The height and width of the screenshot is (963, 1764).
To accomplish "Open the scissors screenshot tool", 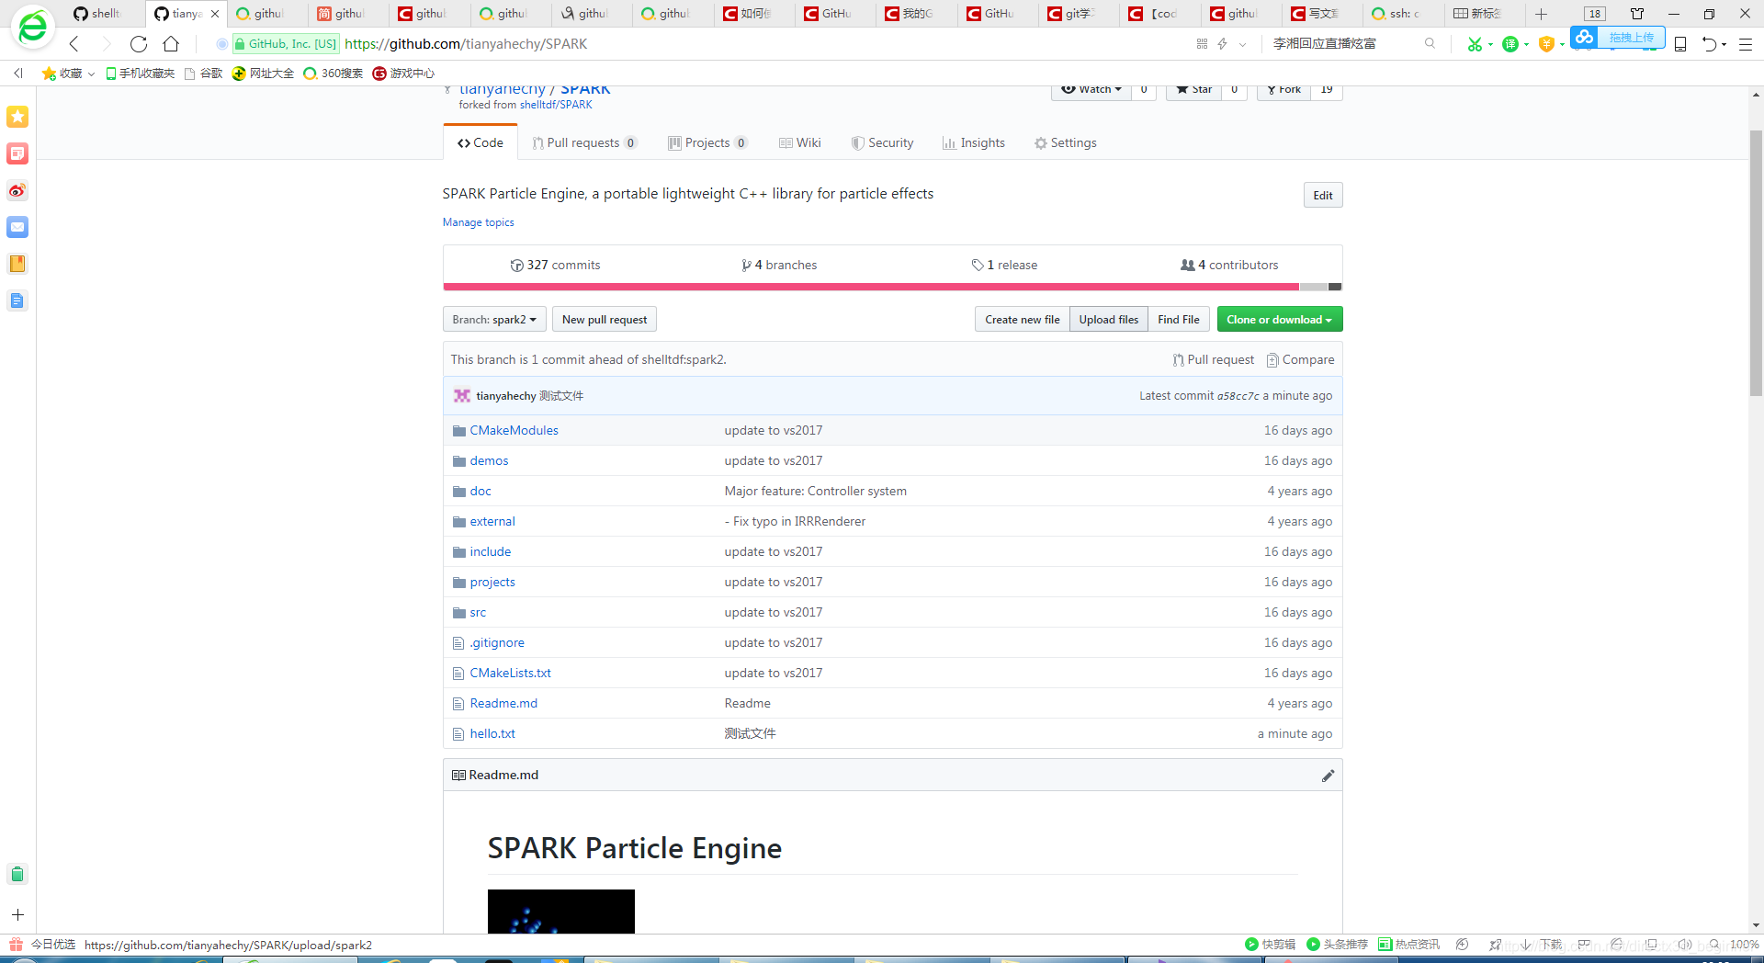I will coord(1475,43).
